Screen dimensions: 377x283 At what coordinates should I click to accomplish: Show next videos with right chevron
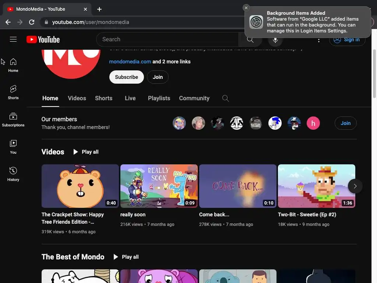[355, 186]
